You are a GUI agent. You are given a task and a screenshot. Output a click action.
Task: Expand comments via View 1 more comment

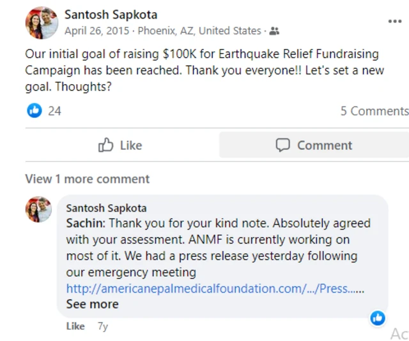[87, 179]
